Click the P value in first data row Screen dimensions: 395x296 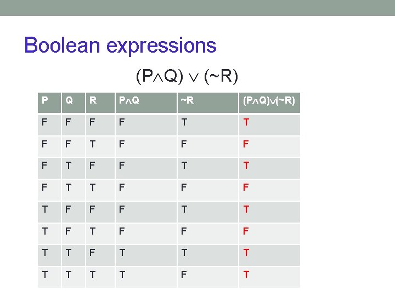[44, 122]
